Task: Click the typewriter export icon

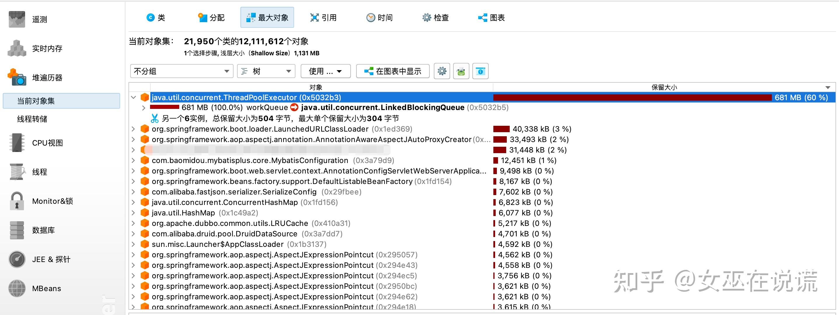Action: tap(461, 71)
